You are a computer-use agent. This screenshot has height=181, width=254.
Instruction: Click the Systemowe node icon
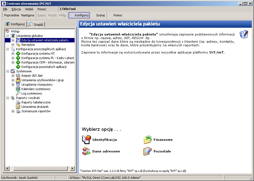pos(13,71)
